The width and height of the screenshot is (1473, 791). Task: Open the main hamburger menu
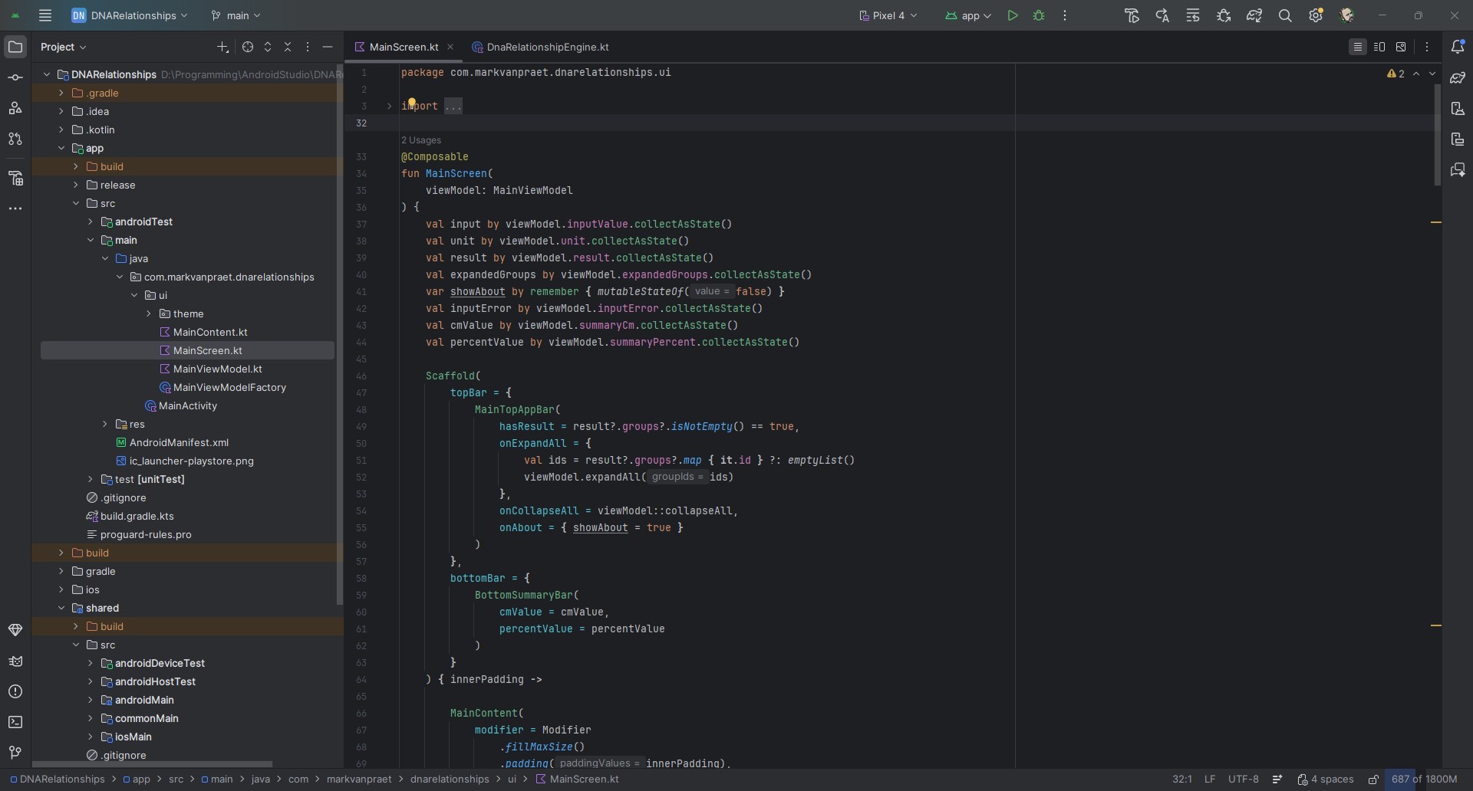(45, 15)
